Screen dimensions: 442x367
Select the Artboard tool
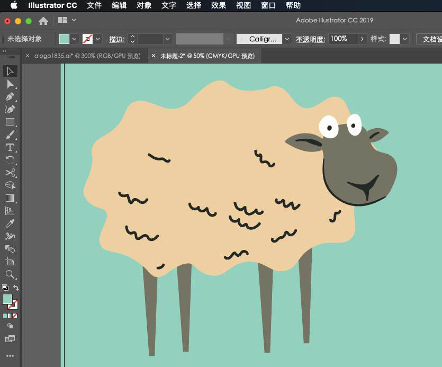10,262
